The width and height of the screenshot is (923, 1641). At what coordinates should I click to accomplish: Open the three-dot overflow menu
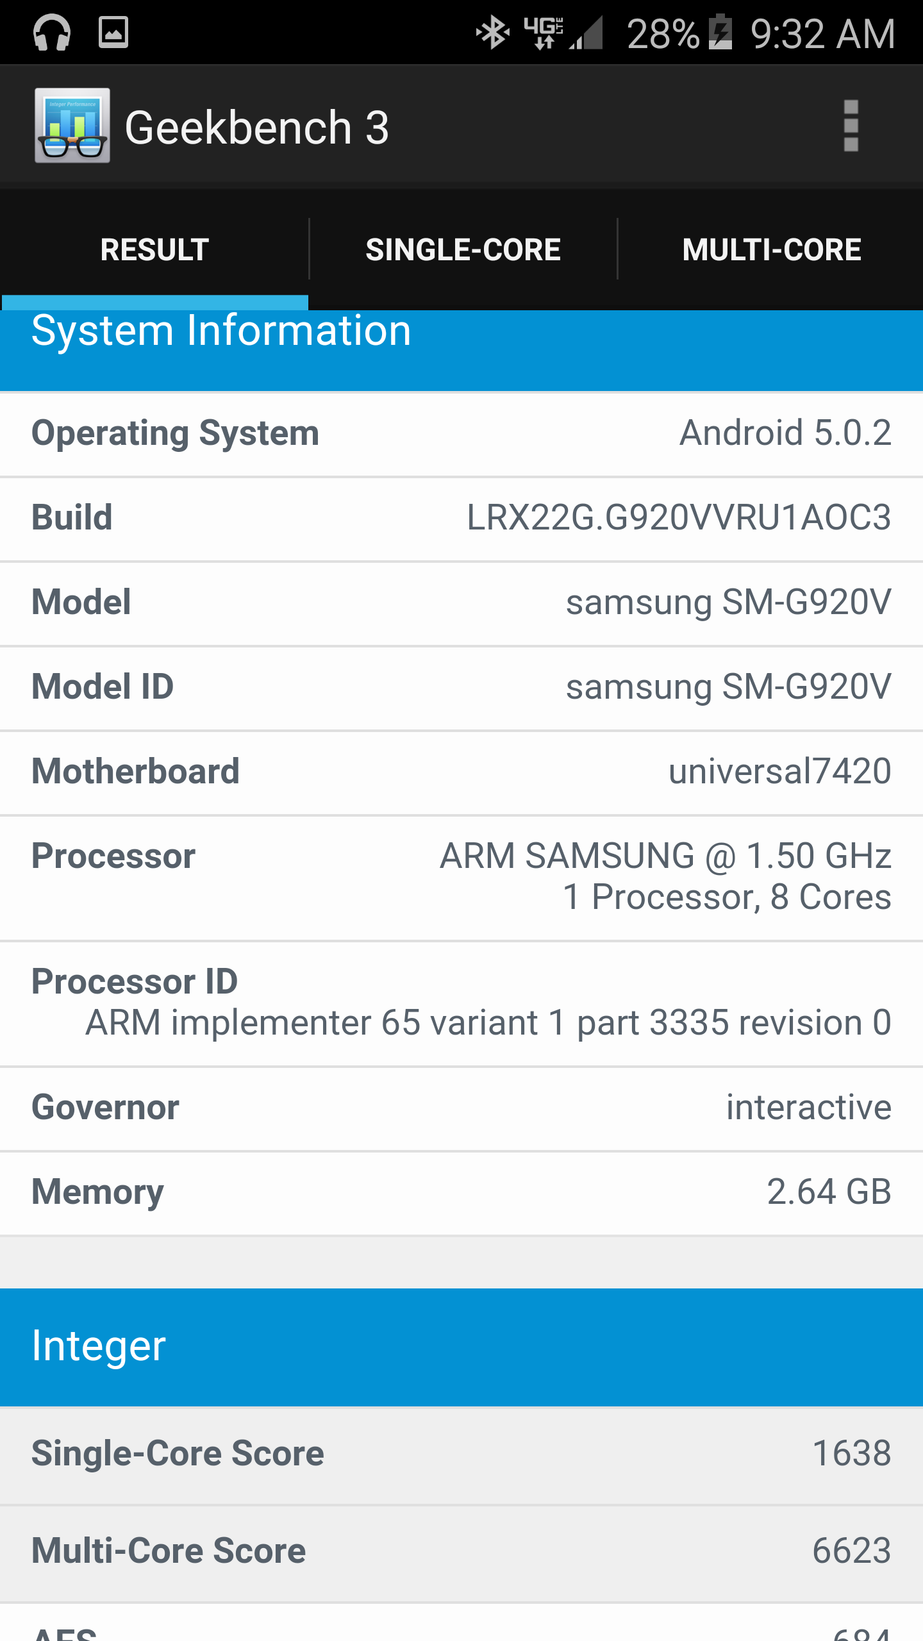pyautogui.click(x=851, y=126)
